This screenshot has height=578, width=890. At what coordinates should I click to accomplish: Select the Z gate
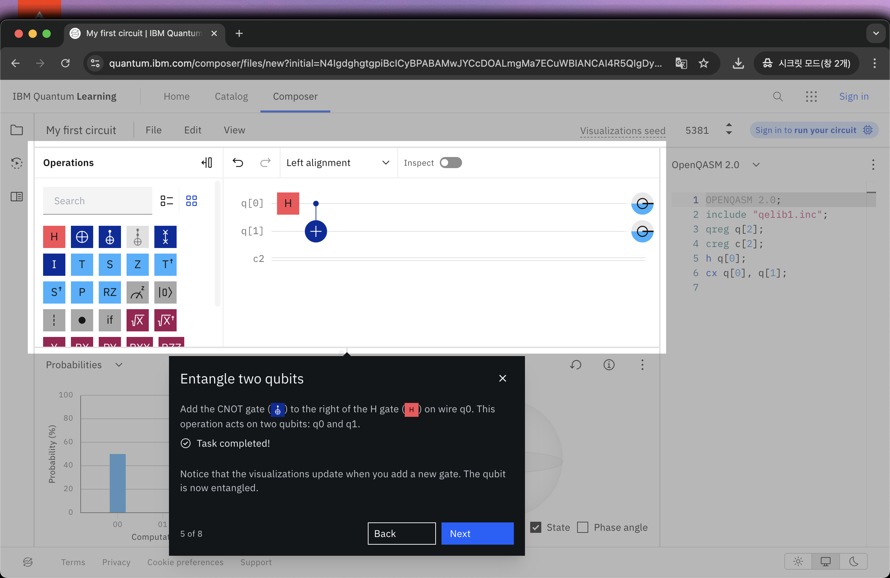pos(138,265)
